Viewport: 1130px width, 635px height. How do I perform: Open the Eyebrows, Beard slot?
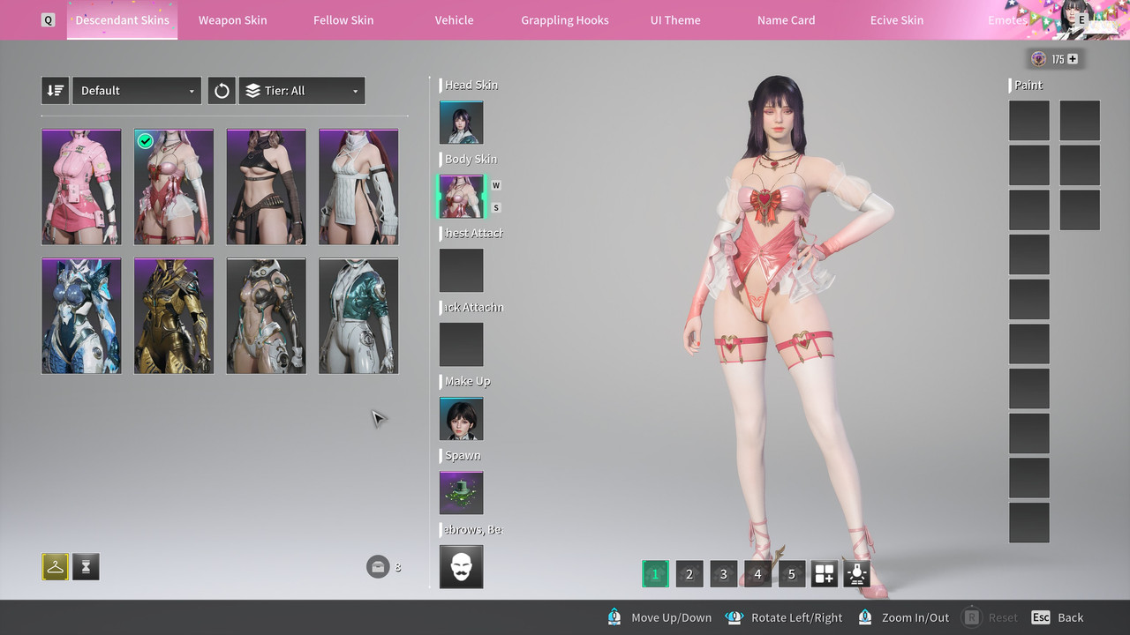[x=461, y=567]
